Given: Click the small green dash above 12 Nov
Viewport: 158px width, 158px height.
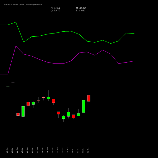Looking at the screenshot, I should (8, 87).
